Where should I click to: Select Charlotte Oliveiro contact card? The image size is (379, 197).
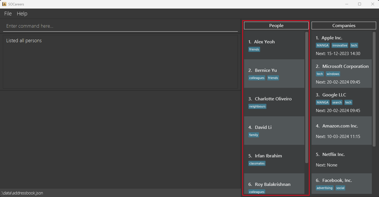coord(273,99)
